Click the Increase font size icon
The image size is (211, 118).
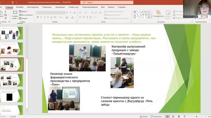click(67, 12)
